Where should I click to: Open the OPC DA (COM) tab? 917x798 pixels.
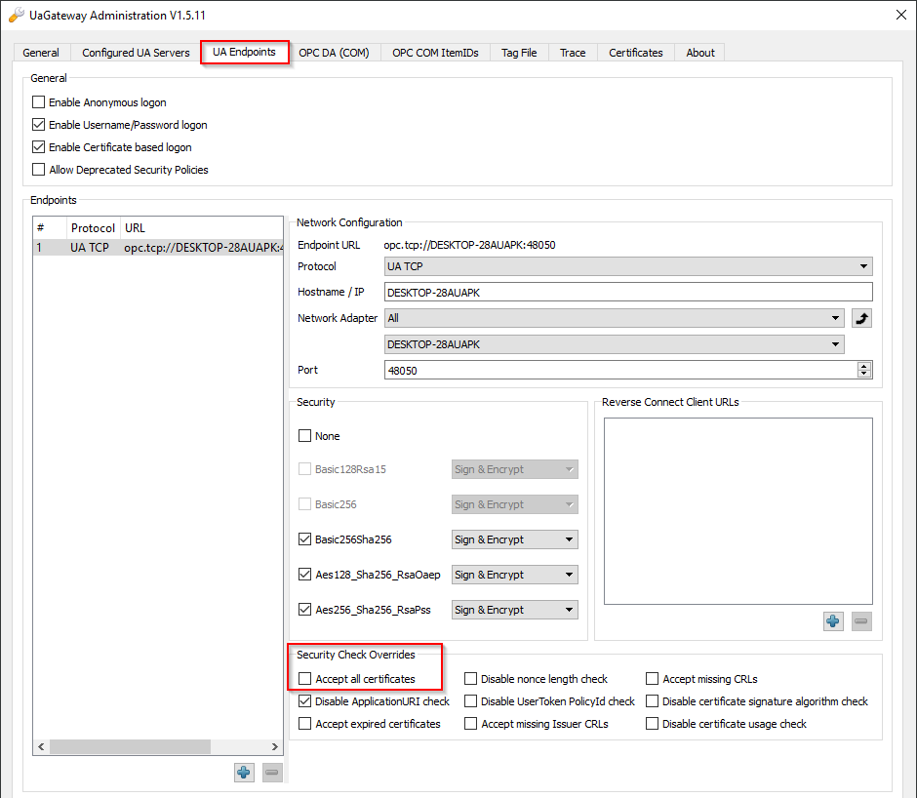pyautogui.click(x=334, y=53)
